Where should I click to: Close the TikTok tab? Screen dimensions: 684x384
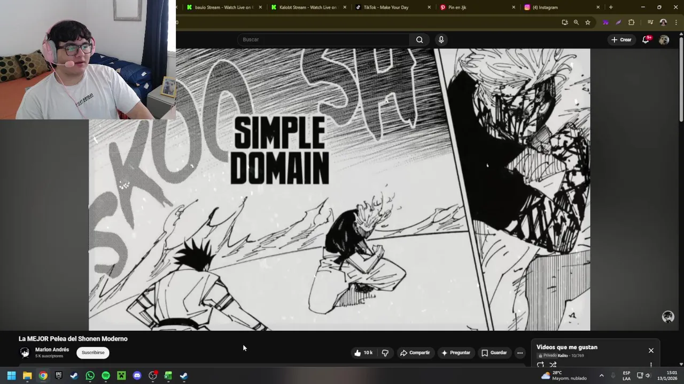click(429, 7)
